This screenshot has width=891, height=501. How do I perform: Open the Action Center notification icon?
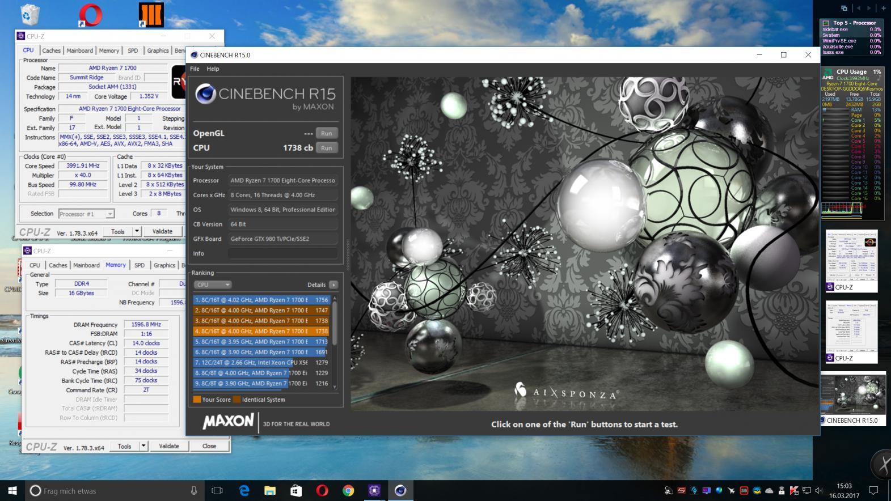click(x=874, y=491)
